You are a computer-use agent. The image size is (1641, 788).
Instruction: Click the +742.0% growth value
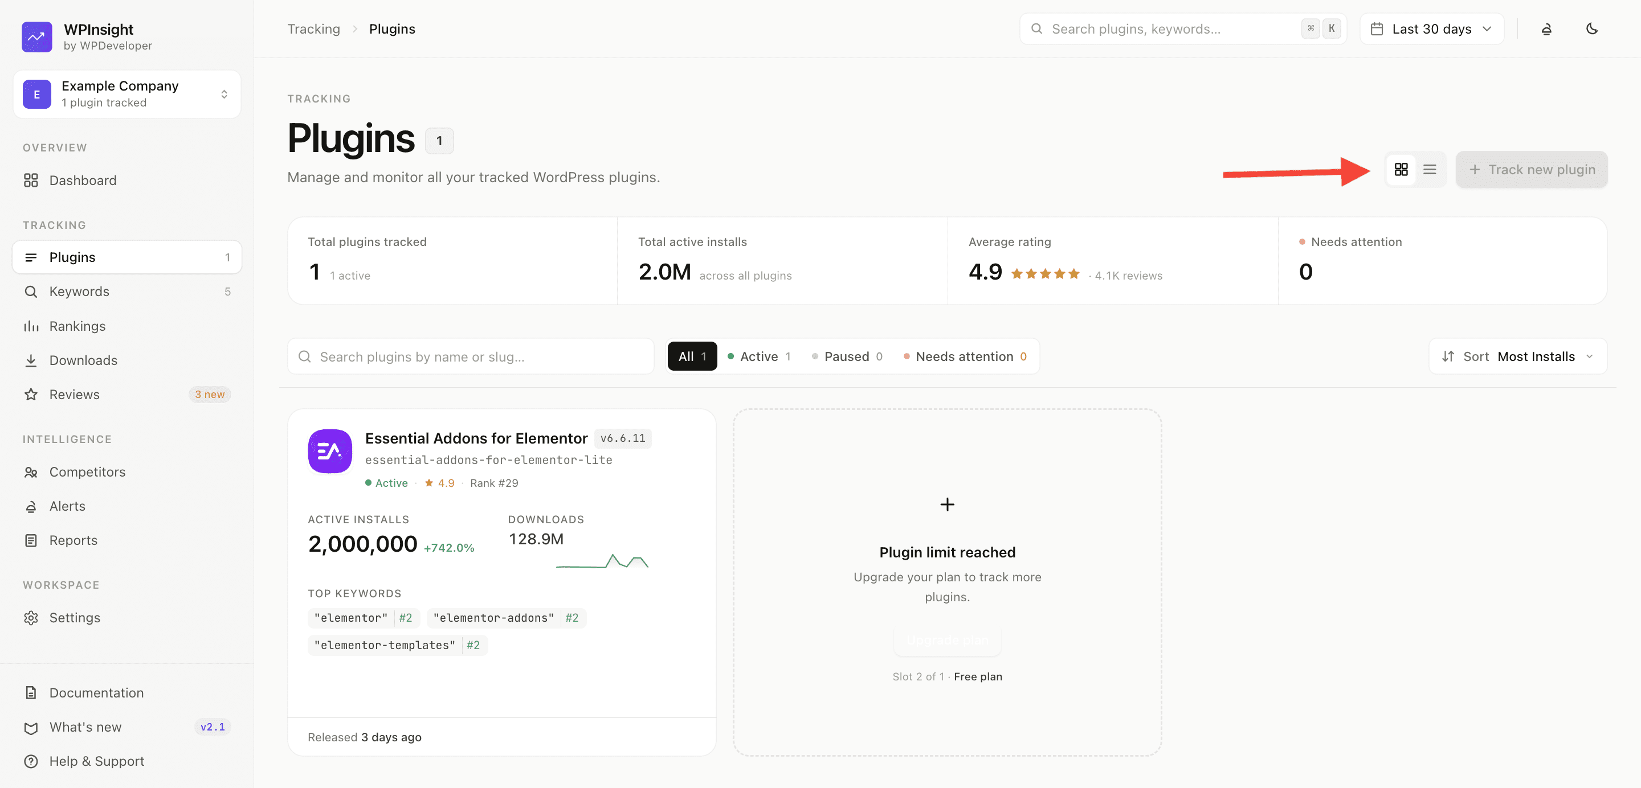click(448, 547)
